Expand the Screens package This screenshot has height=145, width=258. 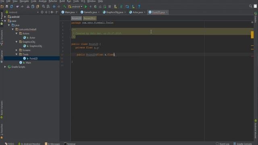[17, 50]
